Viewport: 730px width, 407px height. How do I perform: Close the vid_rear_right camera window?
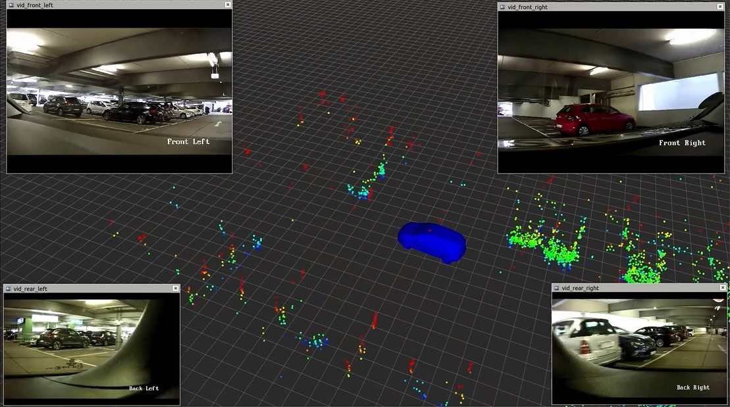[722, 288]
